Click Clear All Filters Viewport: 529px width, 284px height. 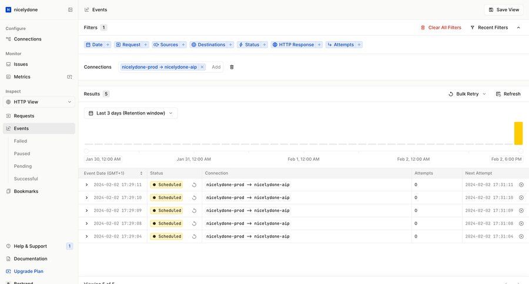click(441, 28)
